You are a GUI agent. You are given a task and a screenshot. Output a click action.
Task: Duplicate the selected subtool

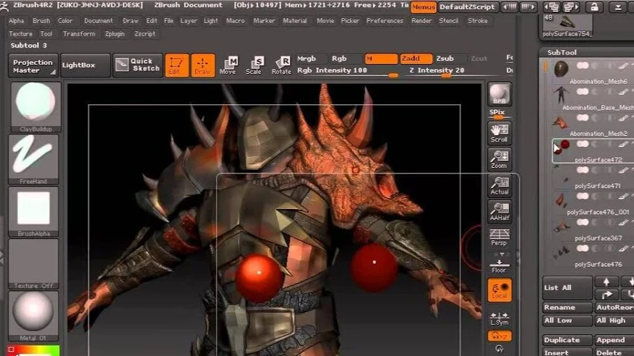point(567,340)
